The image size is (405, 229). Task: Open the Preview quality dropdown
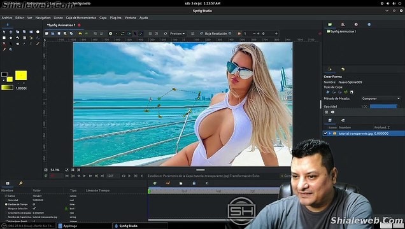tap(178, 34)
